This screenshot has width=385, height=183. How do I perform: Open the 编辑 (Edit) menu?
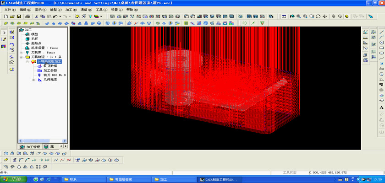[x=25, y=10]
